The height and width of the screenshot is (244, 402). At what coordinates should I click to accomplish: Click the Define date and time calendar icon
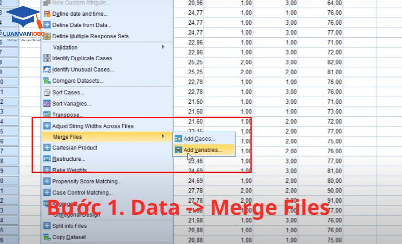pyautogui.click(x=47, y=13)
